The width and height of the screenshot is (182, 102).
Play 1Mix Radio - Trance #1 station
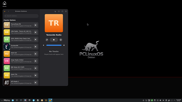tap(36, 32)
